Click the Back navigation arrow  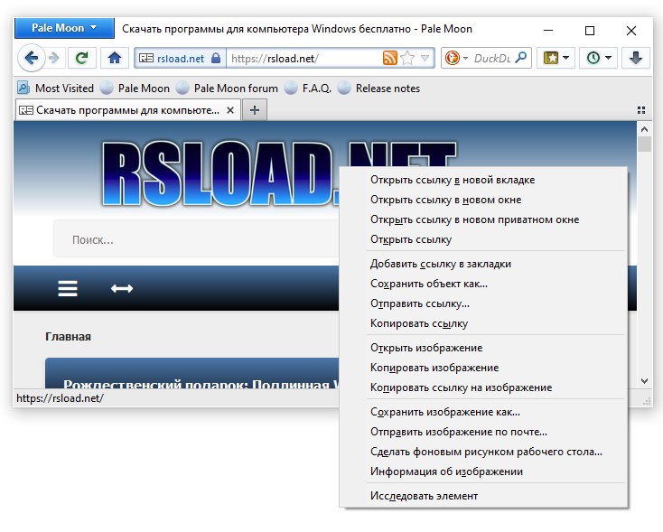point(32,59)
